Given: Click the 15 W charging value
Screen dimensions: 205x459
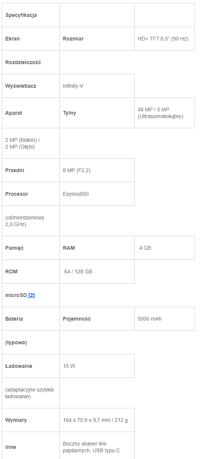Looking at the screenshot, I should click(69, 366).
